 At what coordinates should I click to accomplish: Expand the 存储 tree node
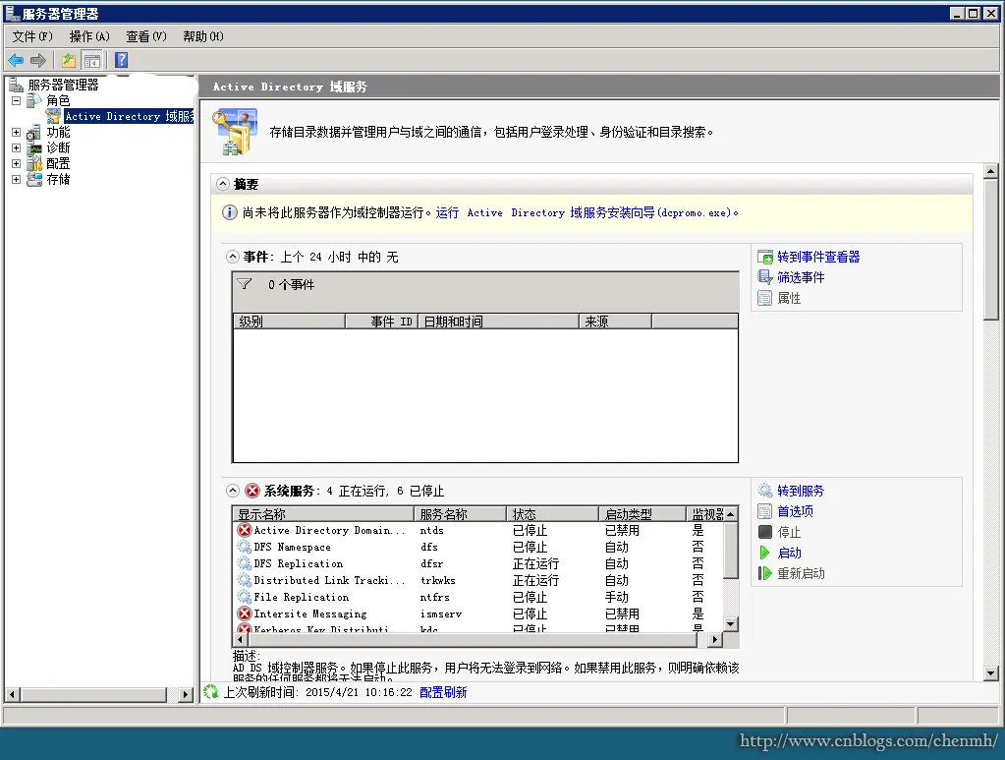(16, 179)
